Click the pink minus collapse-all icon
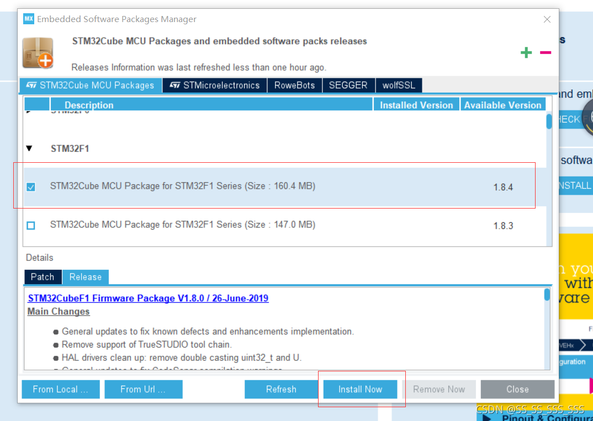This screenshot has width=593, height=421. 546,52
